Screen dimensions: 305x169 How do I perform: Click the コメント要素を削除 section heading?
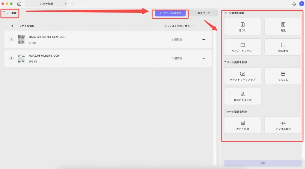tap(236, 62)
